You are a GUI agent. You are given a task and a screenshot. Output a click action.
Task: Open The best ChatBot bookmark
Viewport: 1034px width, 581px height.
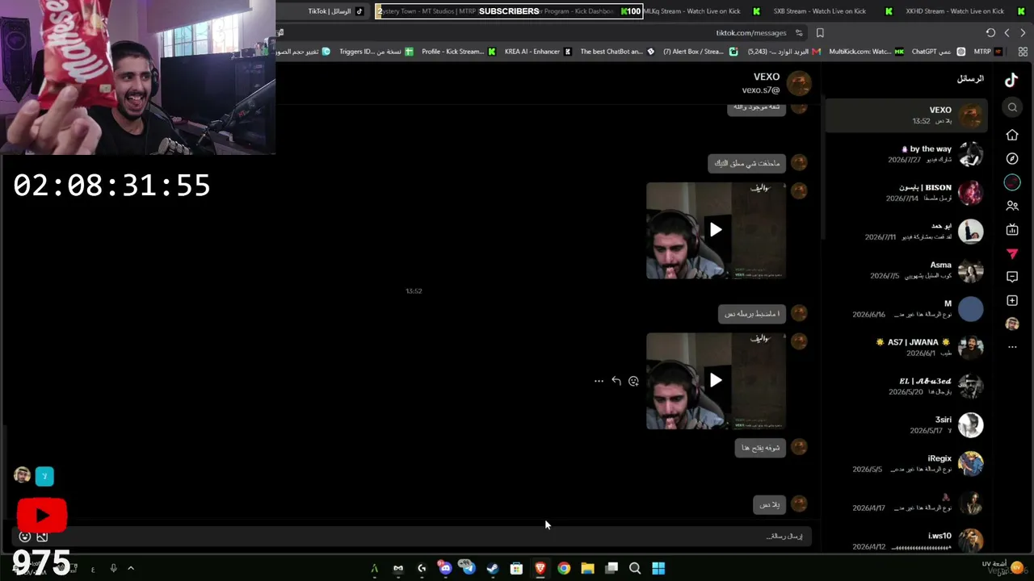point(617,52)
